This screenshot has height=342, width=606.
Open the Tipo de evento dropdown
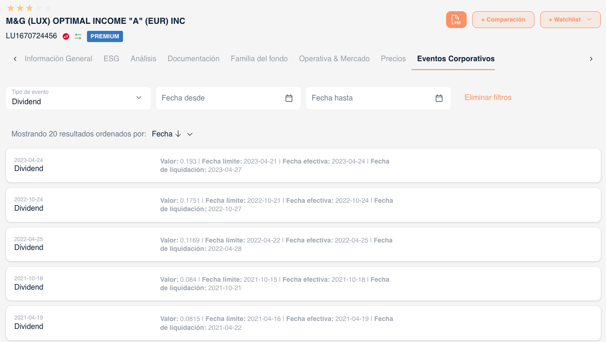(x=78, y=98)
